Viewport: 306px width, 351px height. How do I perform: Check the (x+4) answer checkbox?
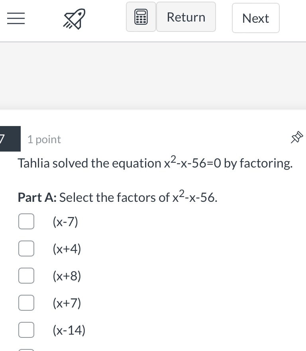26,248
